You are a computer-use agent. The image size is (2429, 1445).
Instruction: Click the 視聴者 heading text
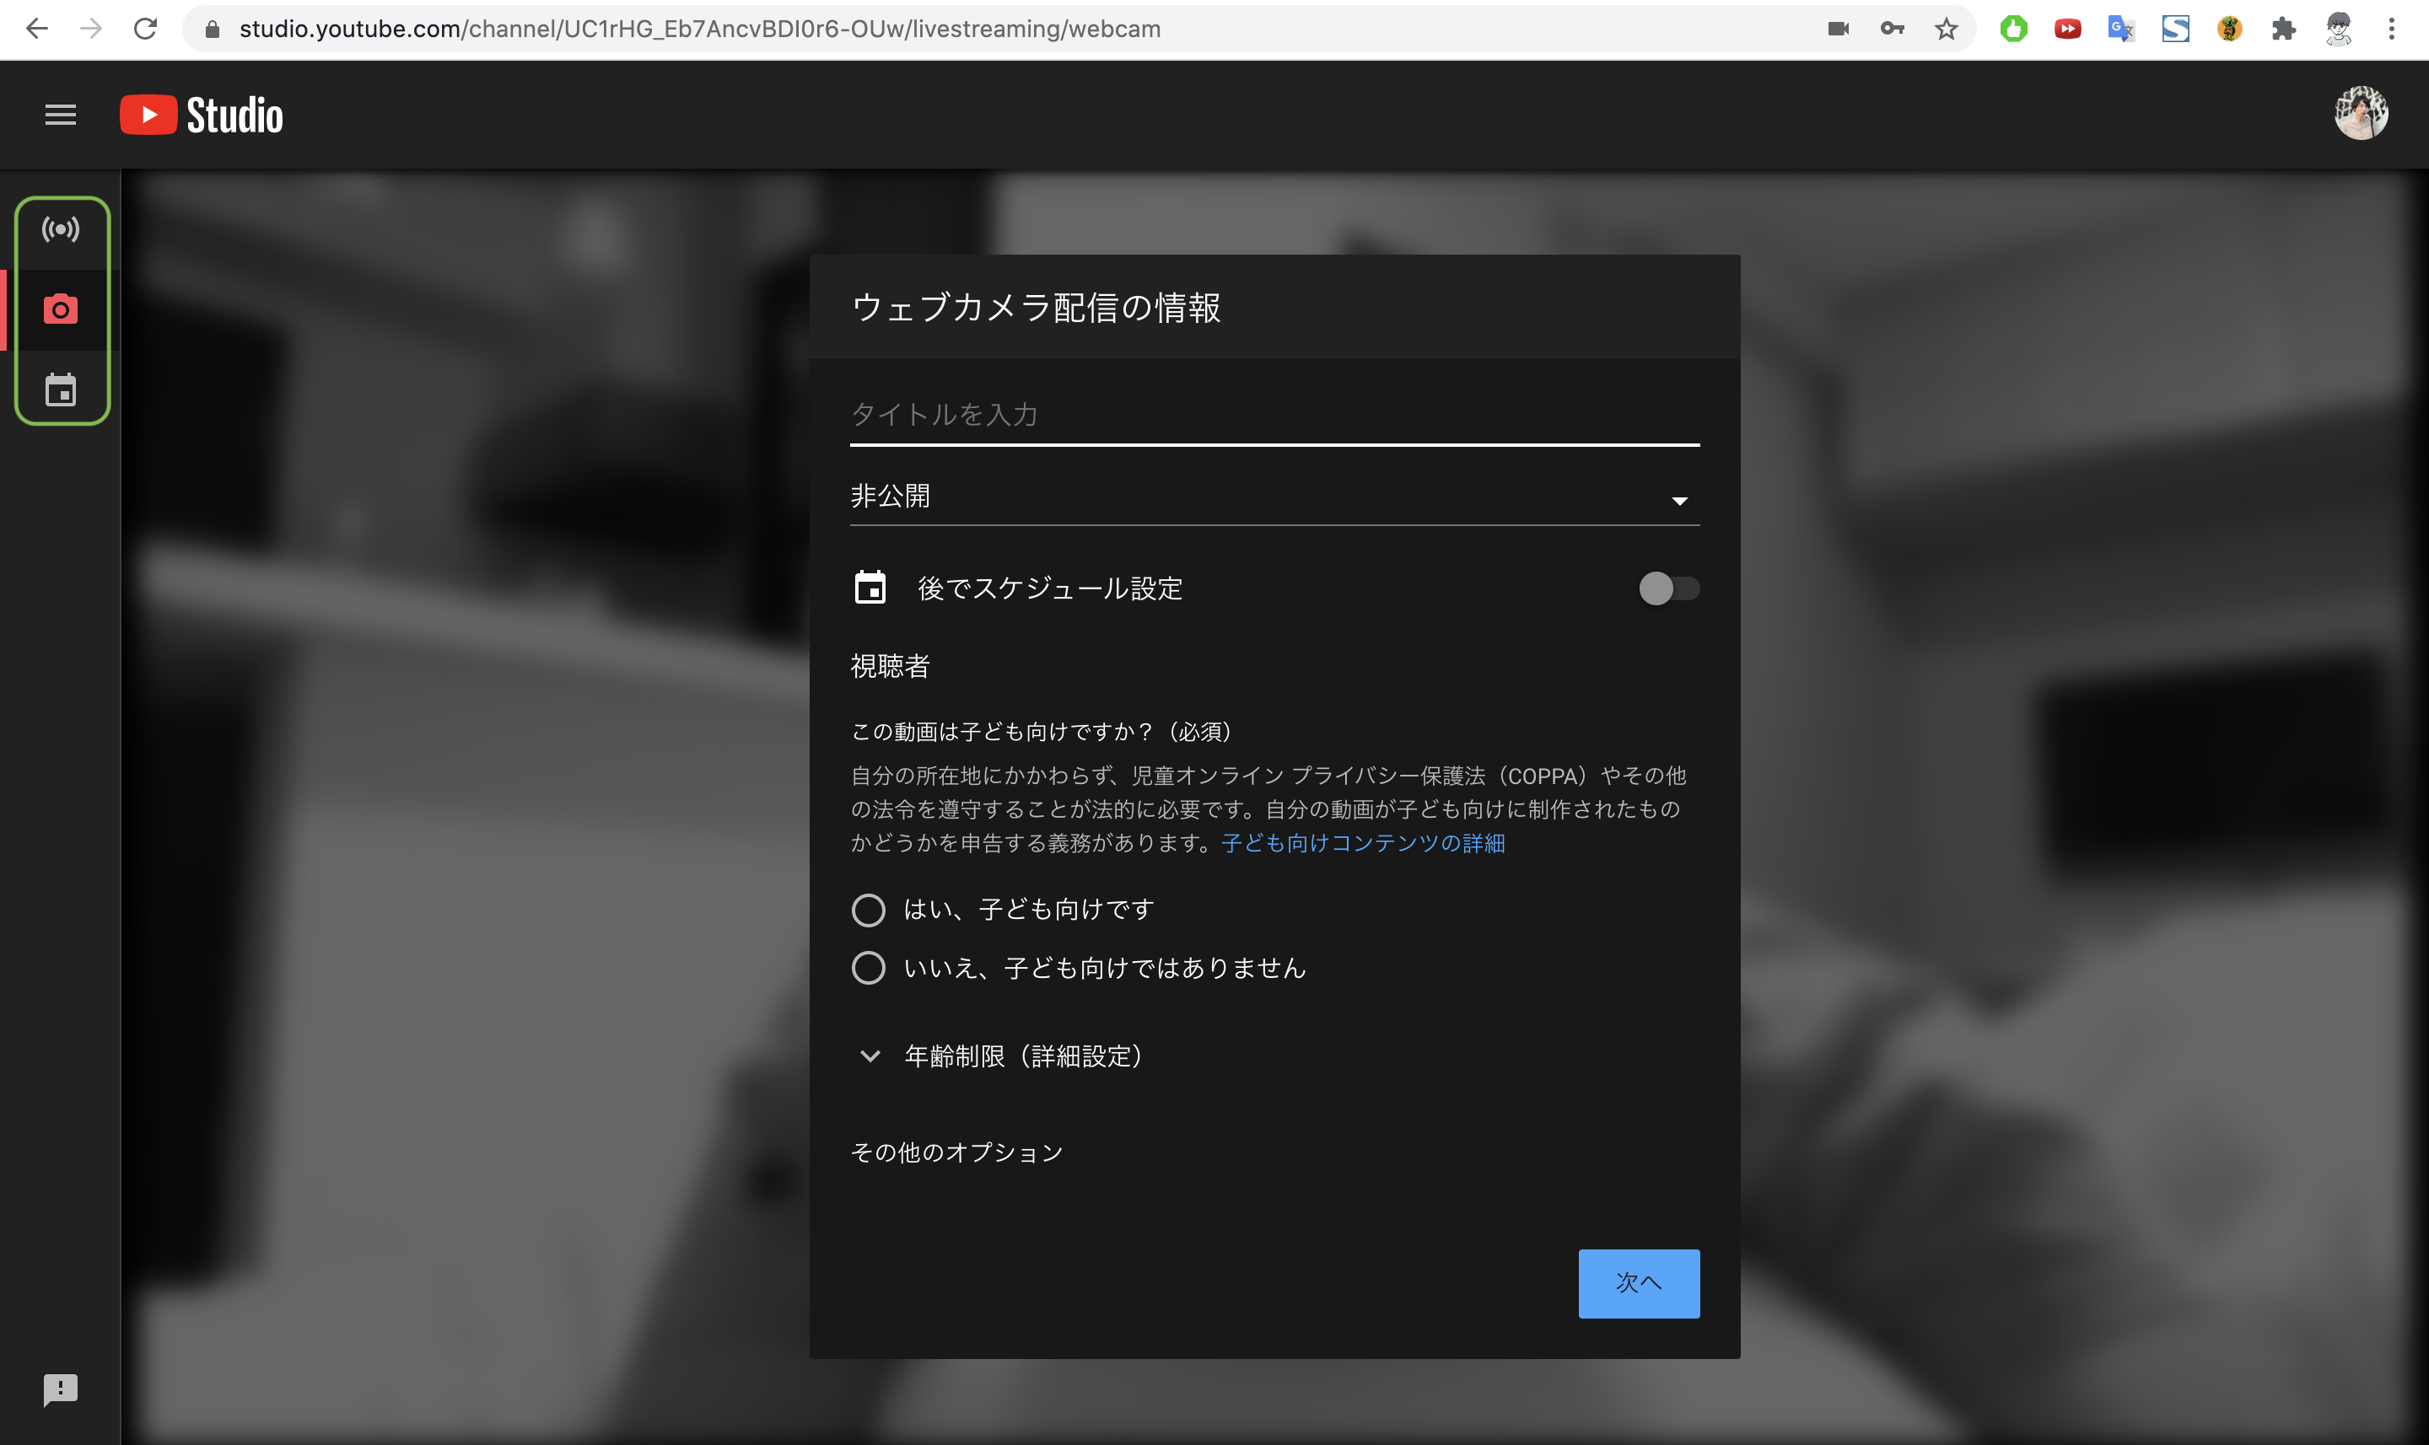pos(890,666)
